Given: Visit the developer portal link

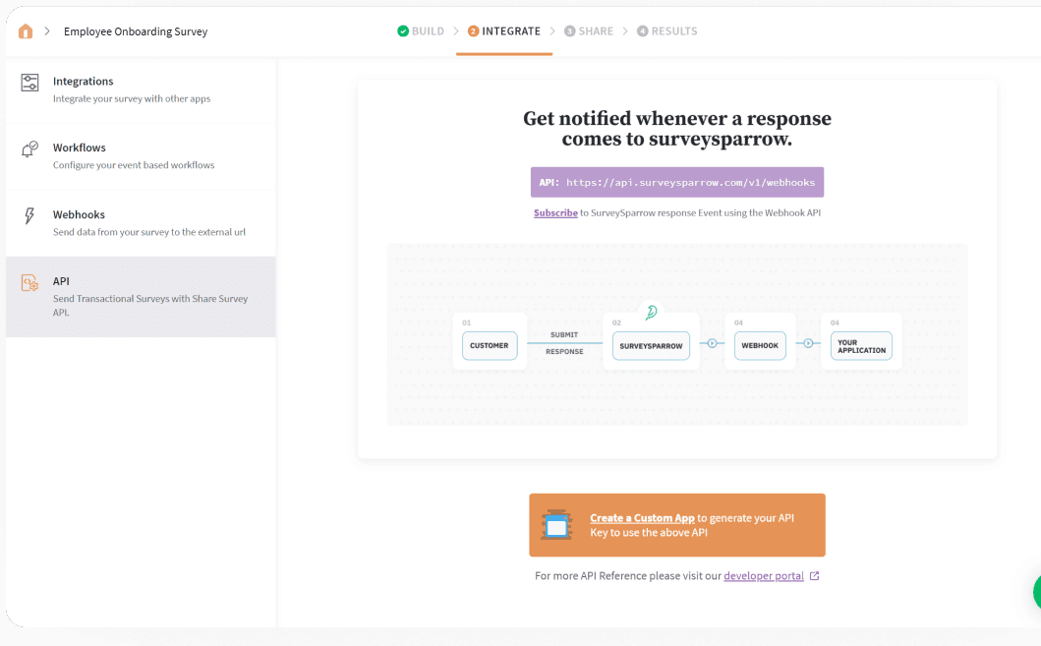Looking at the screenshot, I should tap(766, 575).
